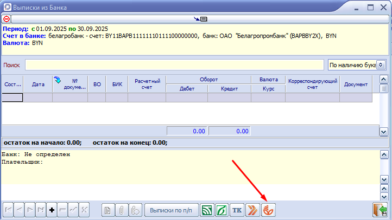Screen dimensions: 392x220
Task: Click the green feed-style import icon
Action: (x=207, y=210)
